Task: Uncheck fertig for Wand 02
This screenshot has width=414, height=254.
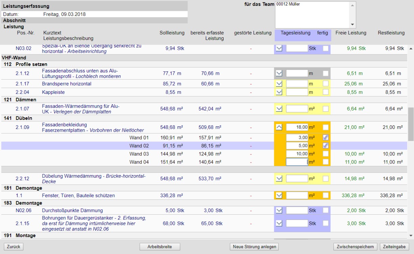Action: click(326, 146)
